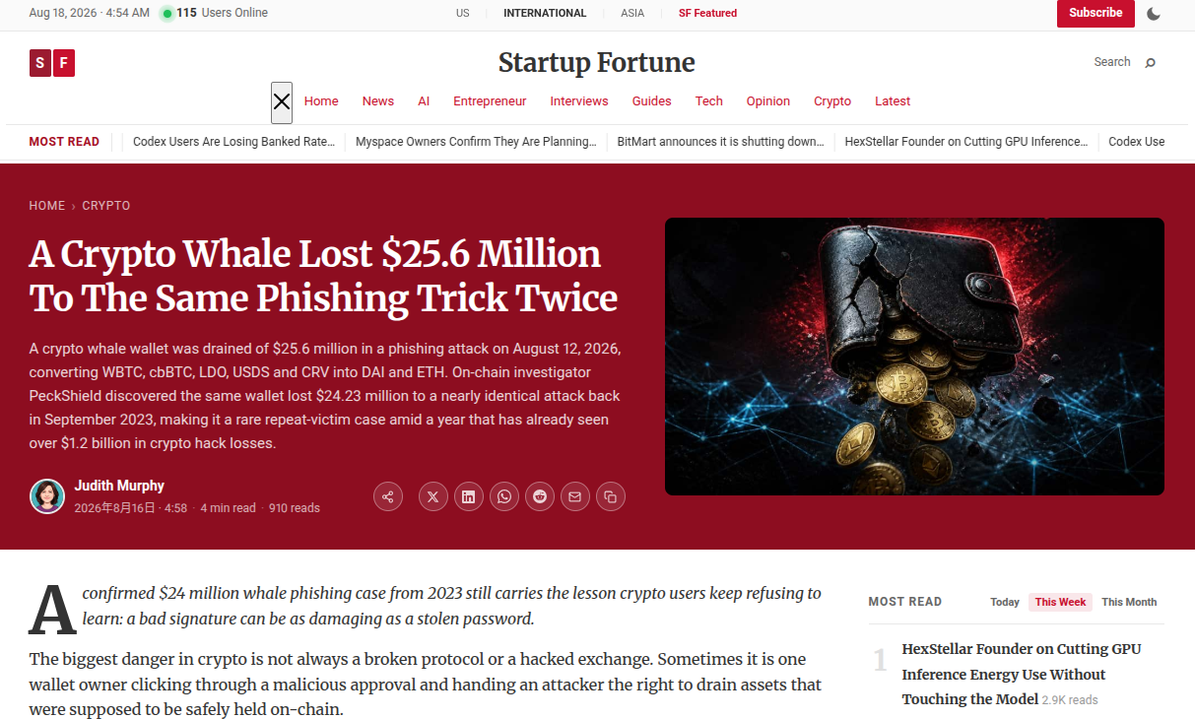Open the generic share icon
1195x719 pixels.
pos(388,496)
